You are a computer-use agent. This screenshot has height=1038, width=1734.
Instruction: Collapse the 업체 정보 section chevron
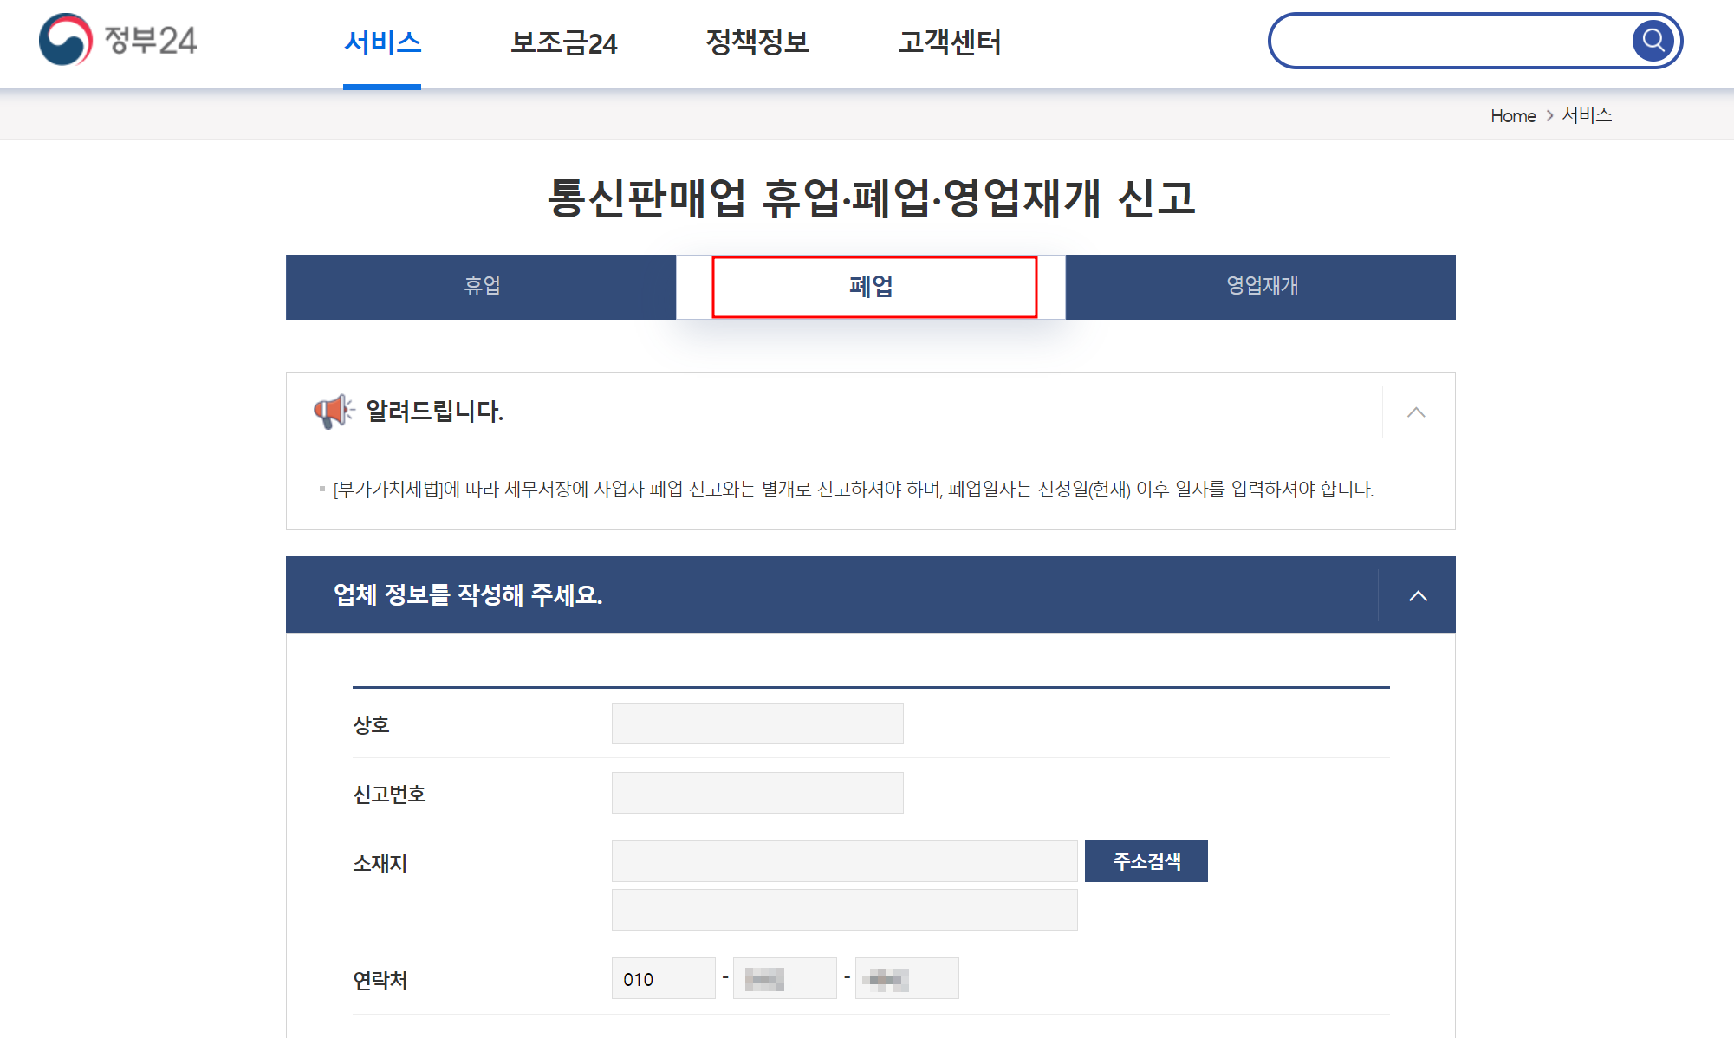(1418, 595)
